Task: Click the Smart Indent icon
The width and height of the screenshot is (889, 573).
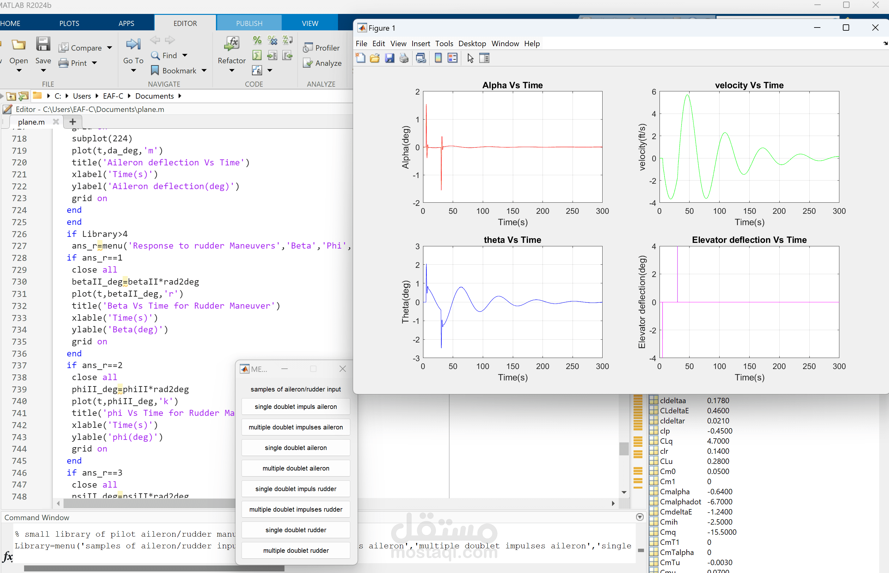Action: coord(257,55)
